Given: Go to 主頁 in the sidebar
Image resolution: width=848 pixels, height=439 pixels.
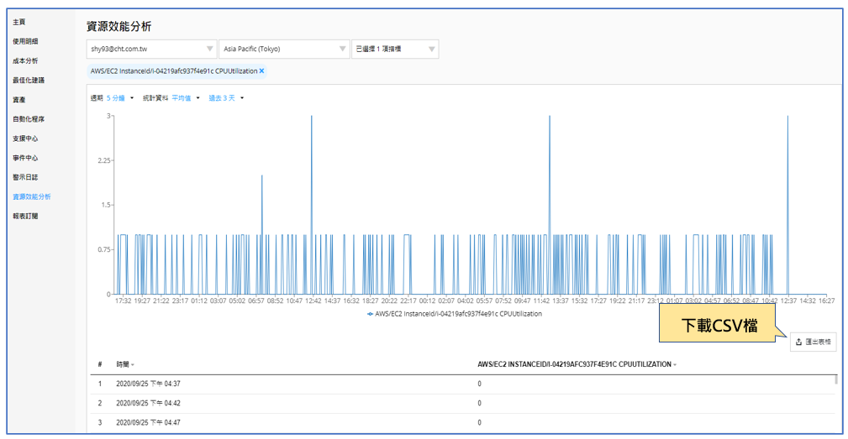Looking at the screenshot, I should tap(18, 22).
